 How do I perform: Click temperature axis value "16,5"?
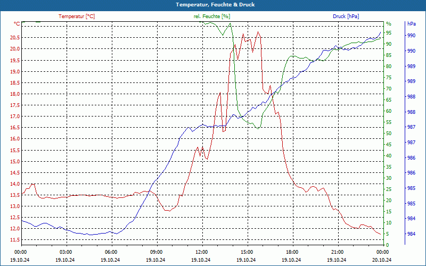(15, 128)
